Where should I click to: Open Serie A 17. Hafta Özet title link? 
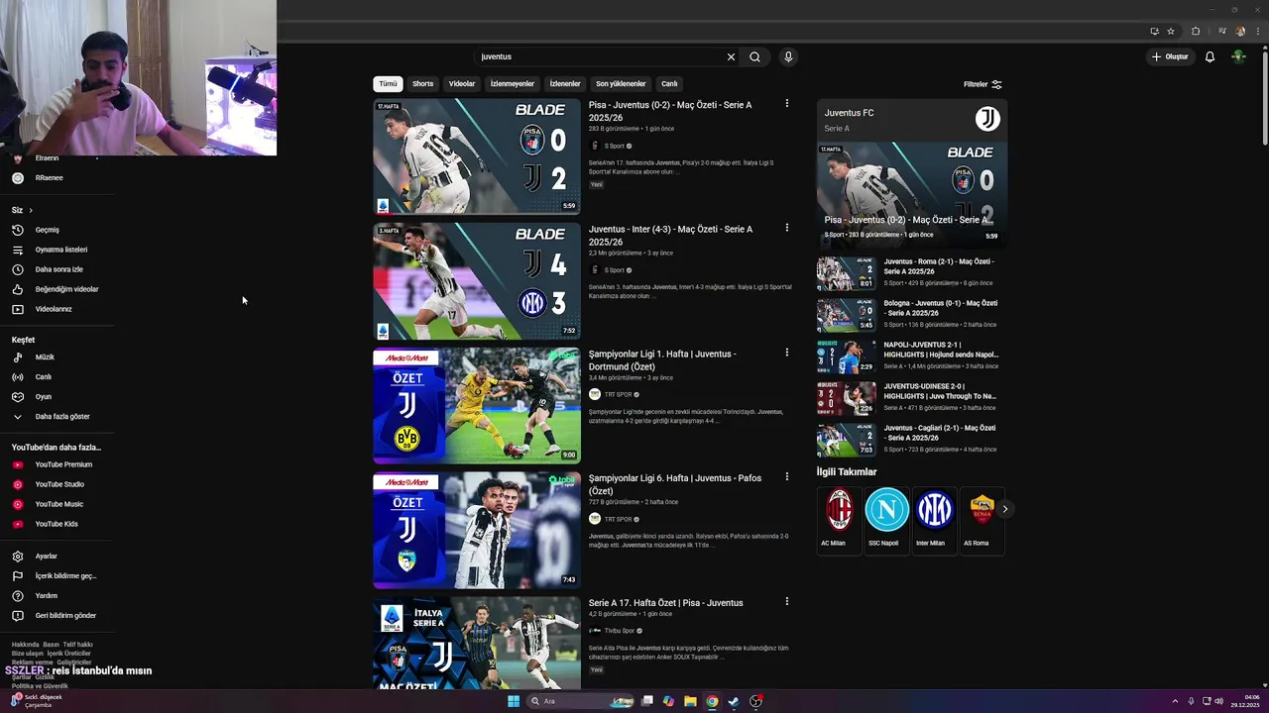pyautogui.click(x=665, y=603)
